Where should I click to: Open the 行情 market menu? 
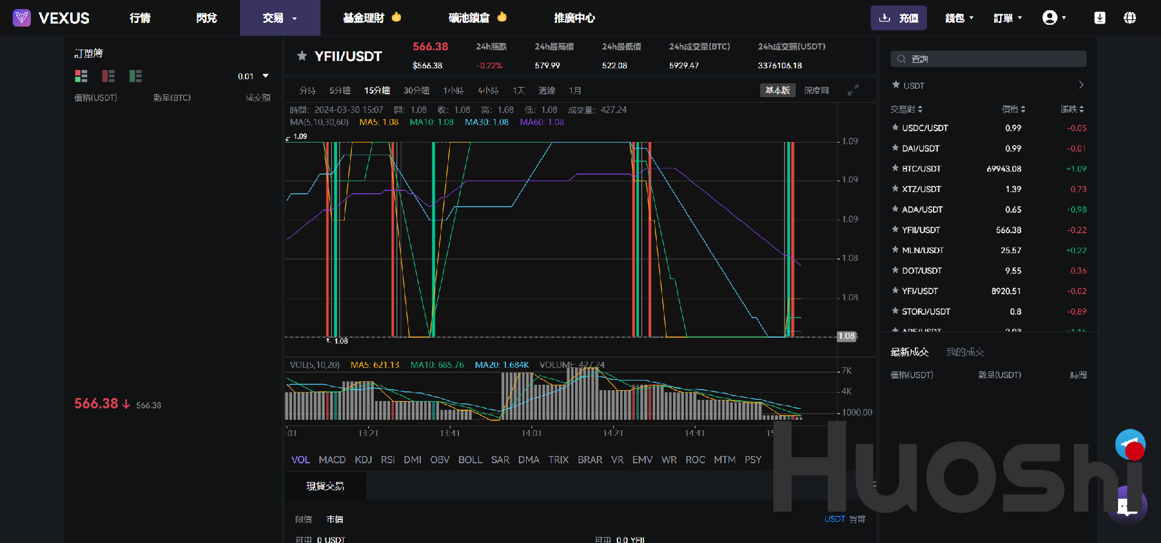point(140,18)
